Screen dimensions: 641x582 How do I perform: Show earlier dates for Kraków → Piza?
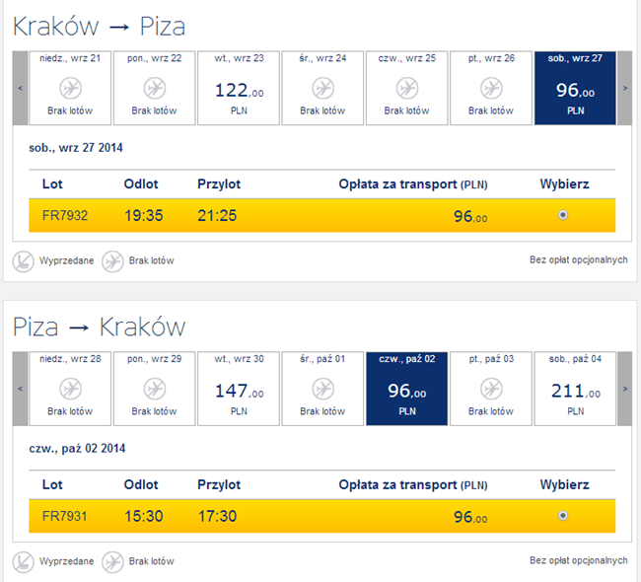(20, 88)
